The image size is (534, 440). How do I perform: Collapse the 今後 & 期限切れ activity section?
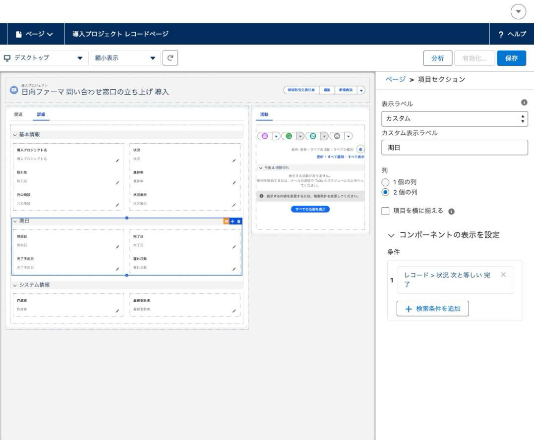pos(261,168)
